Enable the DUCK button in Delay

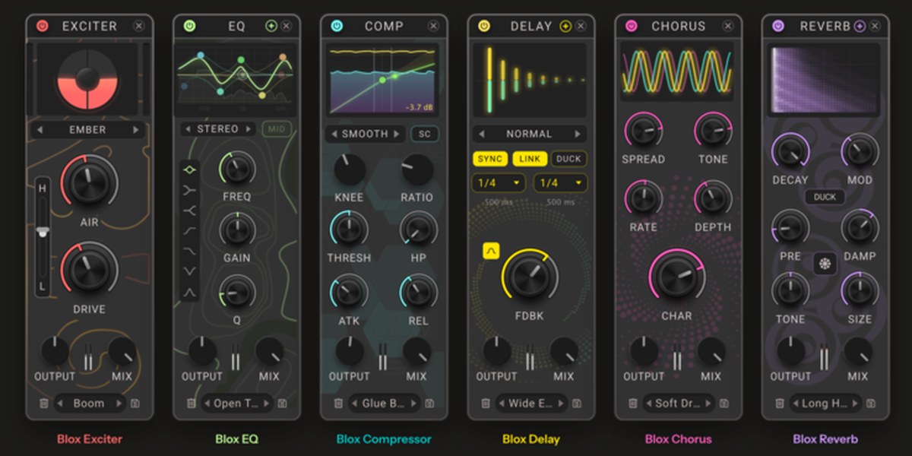568,159
